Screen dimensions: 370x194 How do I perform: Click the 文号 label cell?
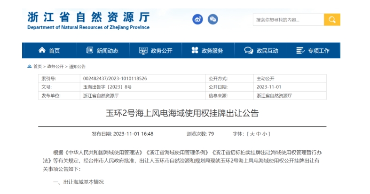(x=59, y=87)
